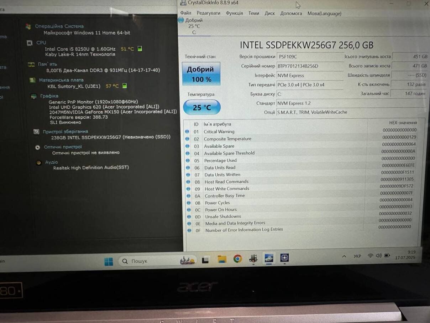The height and width of the screenshot is (323, 430).
Task: Click the serial number field BTPY7012134B256D
Action: click(x=310, y=66)
